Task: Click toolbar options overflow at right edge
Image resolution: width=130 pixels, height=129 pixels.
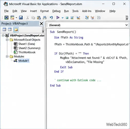Action: click(x=127, y=18)
